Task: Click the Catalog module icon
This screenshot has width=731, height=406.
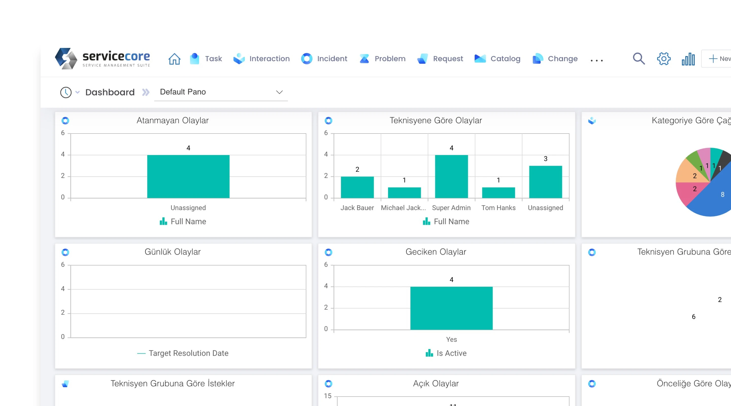Action: point(480,58)
